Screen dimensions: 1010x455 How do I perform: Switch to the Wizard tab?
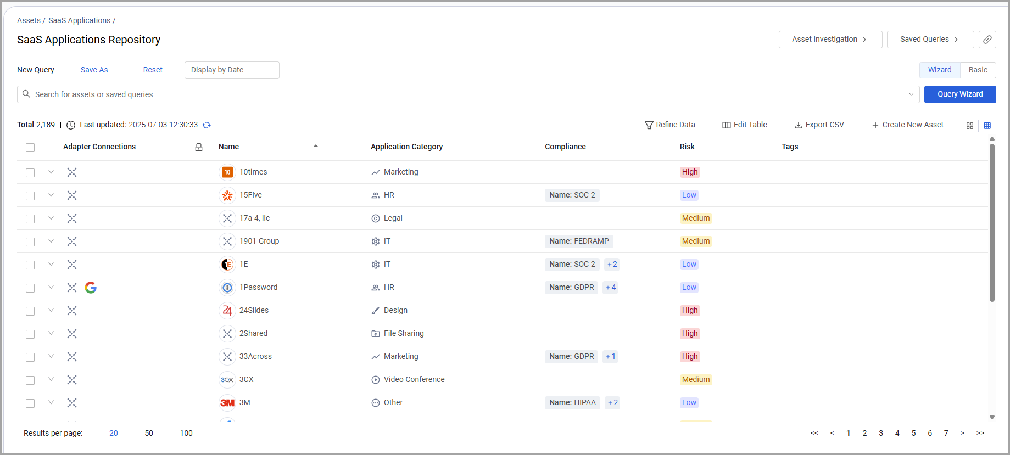(x=940, y=70)
